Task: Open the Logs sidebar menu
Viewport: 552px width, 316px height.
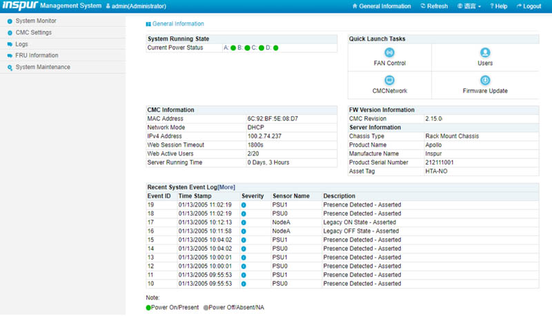Action: click(x=21, y=44)
